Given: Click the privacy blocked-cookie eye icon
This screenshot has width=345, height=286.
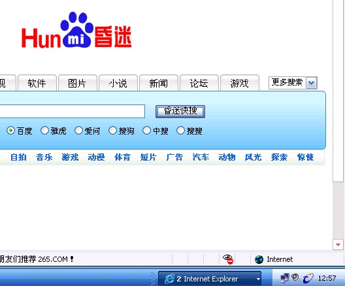Looking at the screenshot, I should pos(228,259).
